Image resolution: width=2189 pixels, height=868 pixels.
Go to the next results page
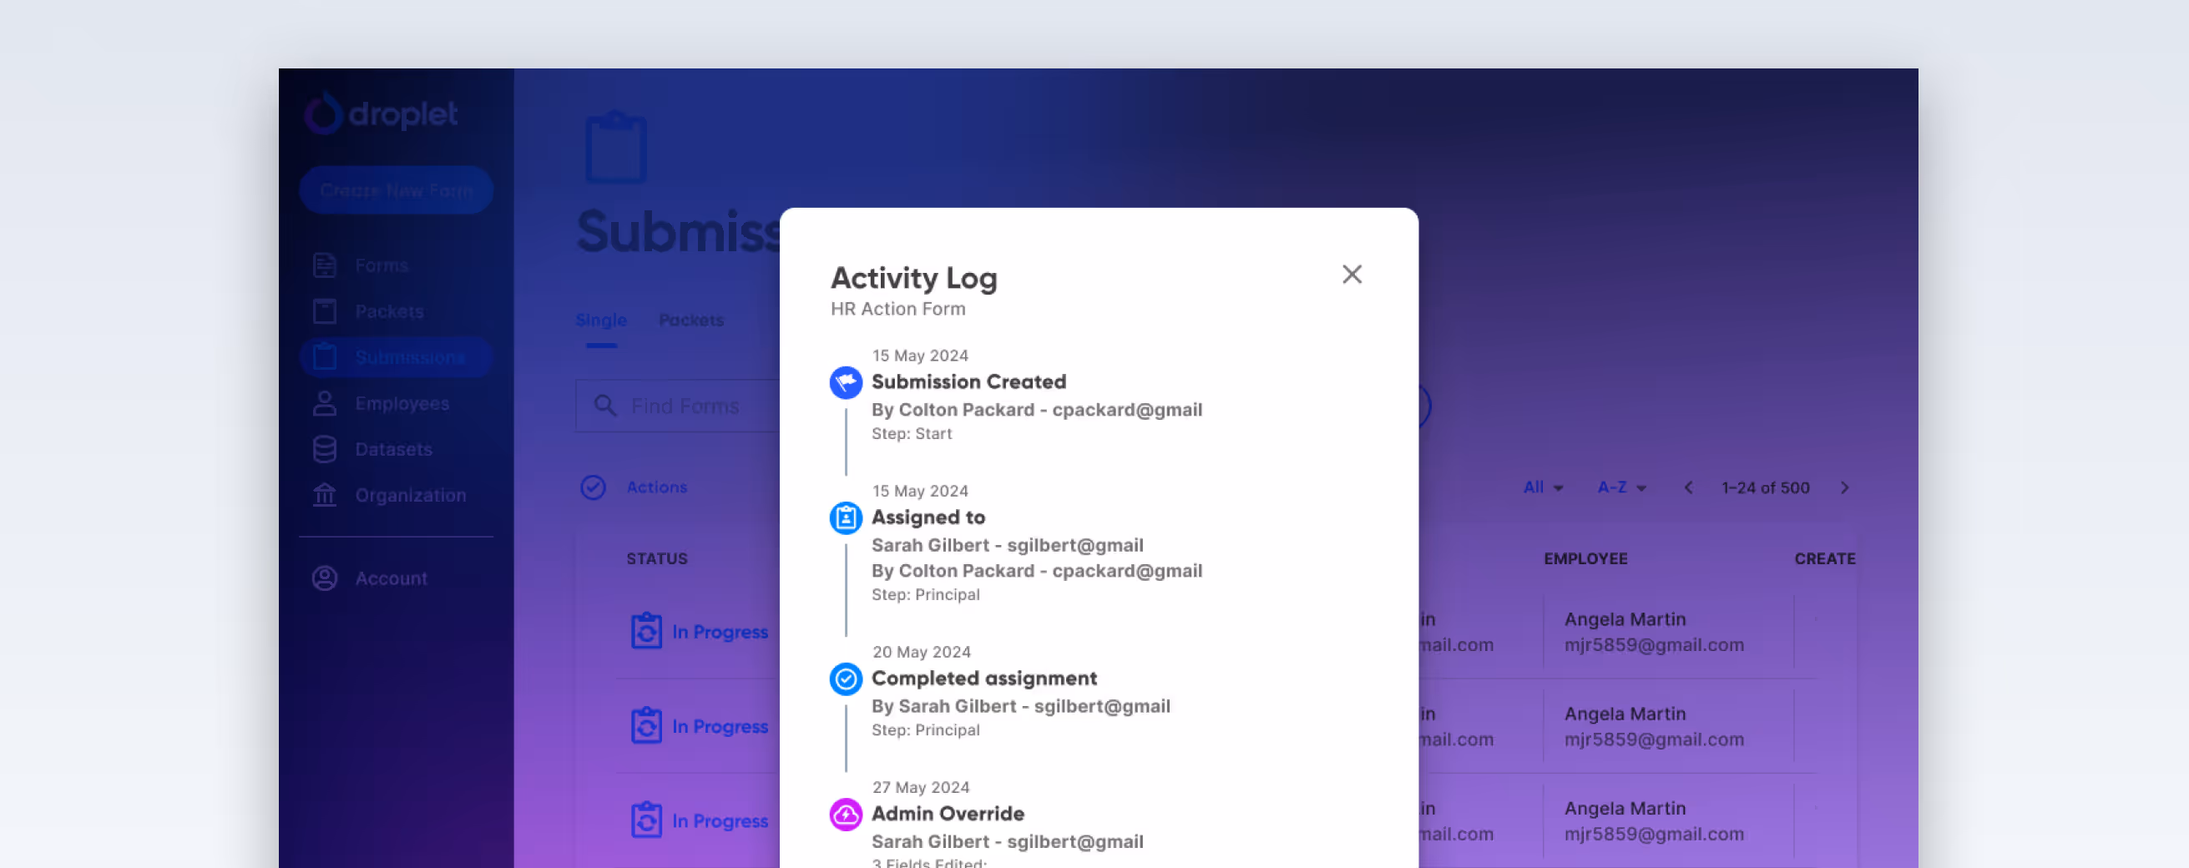1844,487
